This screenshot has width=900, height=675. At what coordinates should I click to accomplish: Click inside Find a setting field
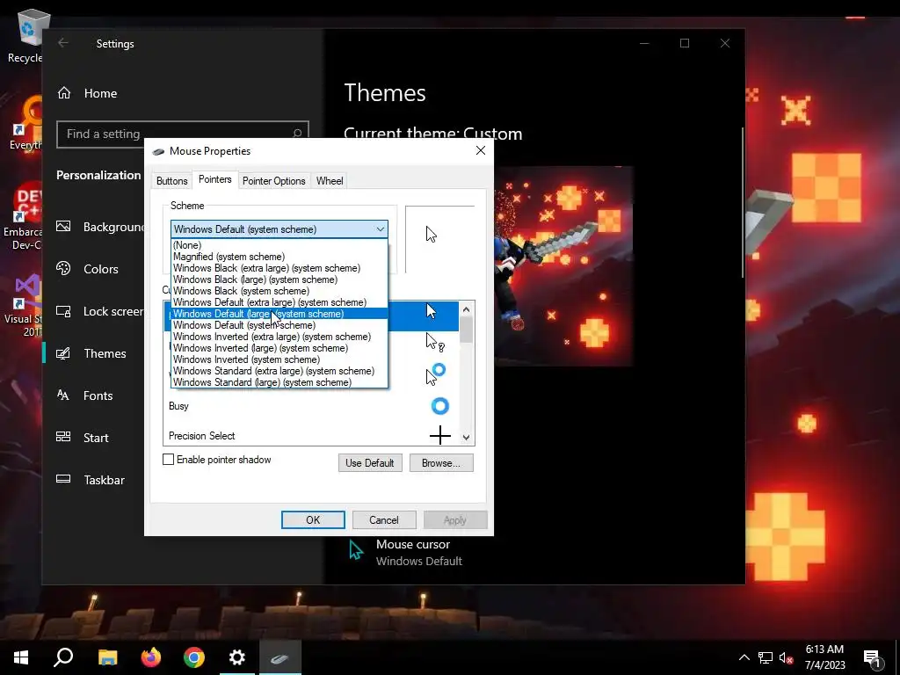(183, 134)
